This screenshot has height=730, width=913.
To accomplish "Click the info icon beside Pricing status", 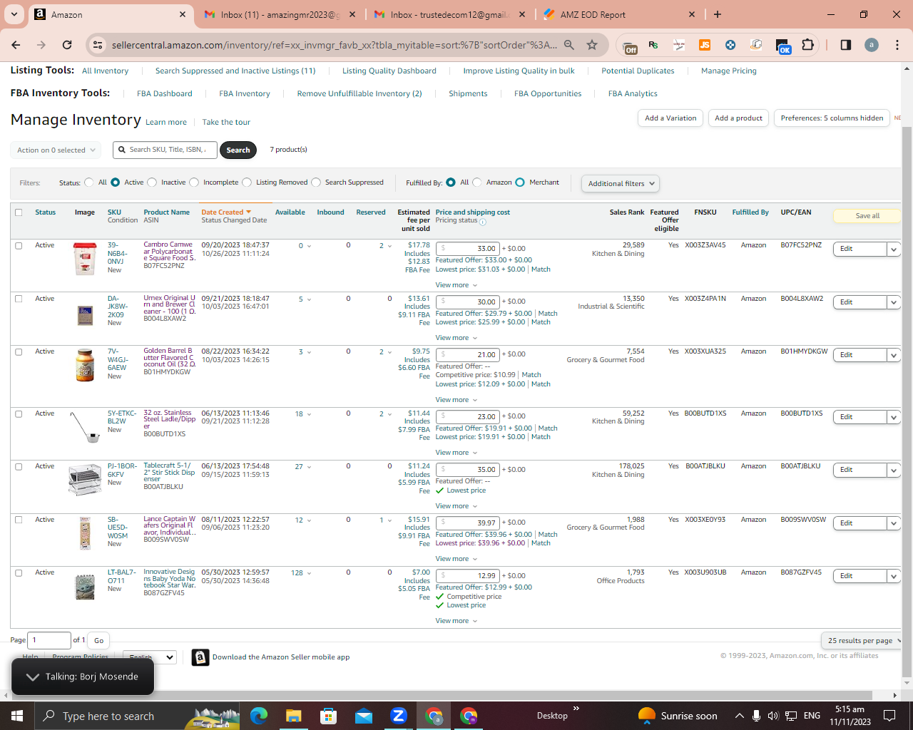I will 483,222.
